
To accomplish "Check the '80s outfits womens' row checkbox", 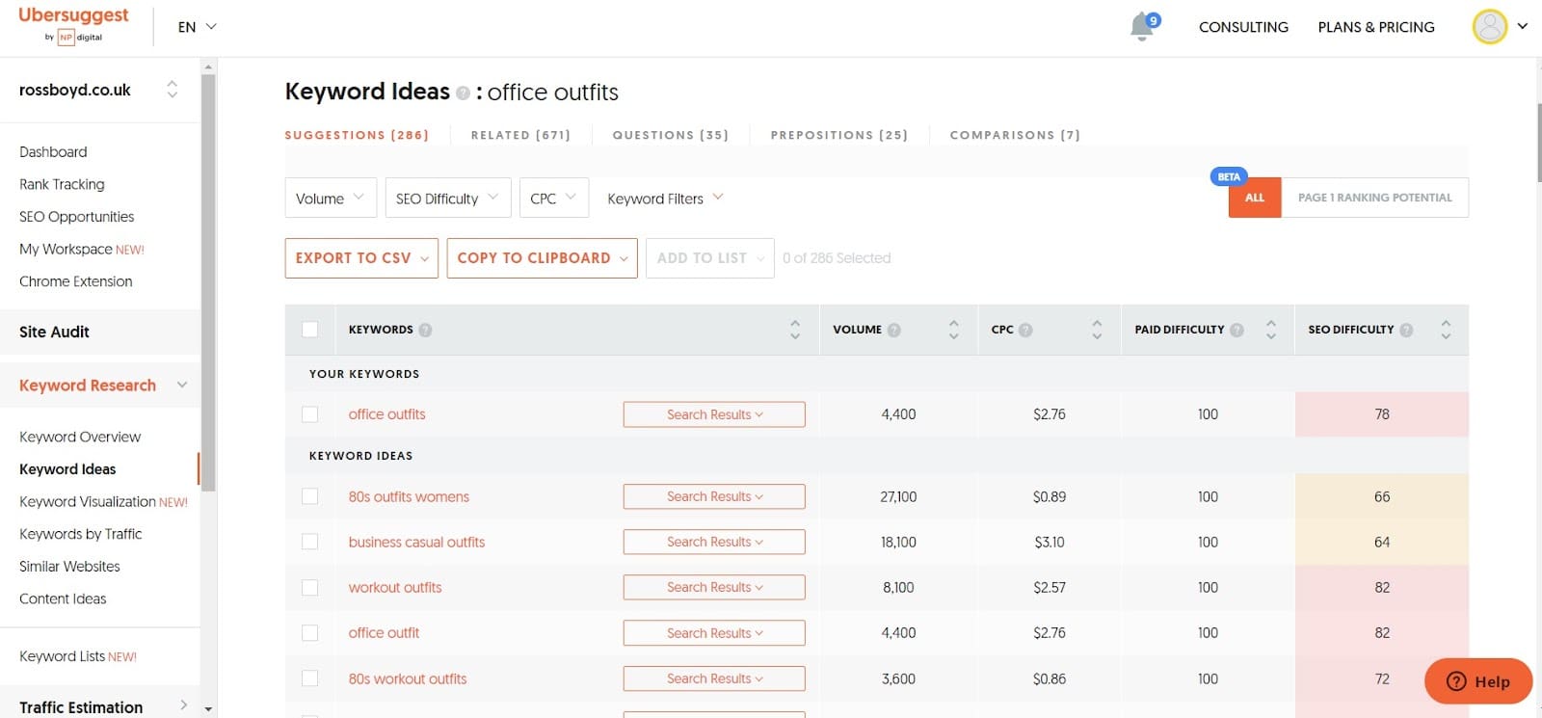I will [x=309, y=496].
